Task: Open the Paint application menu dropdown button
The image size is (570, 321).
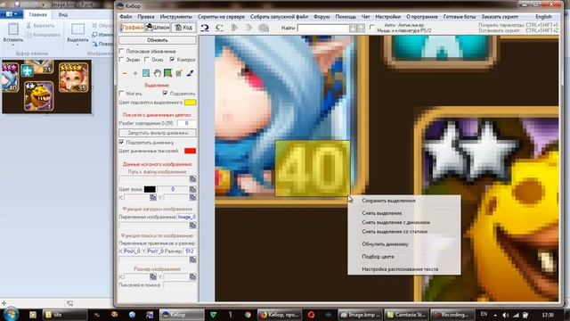Action: (12, 14)
